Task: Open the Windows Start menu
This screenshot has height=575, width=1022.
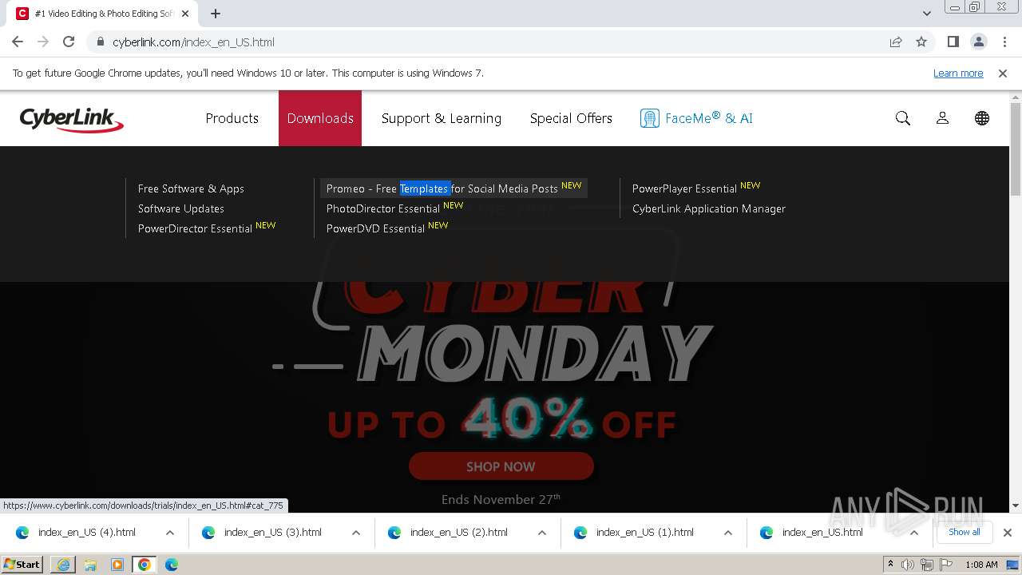Action: point(22,565)
